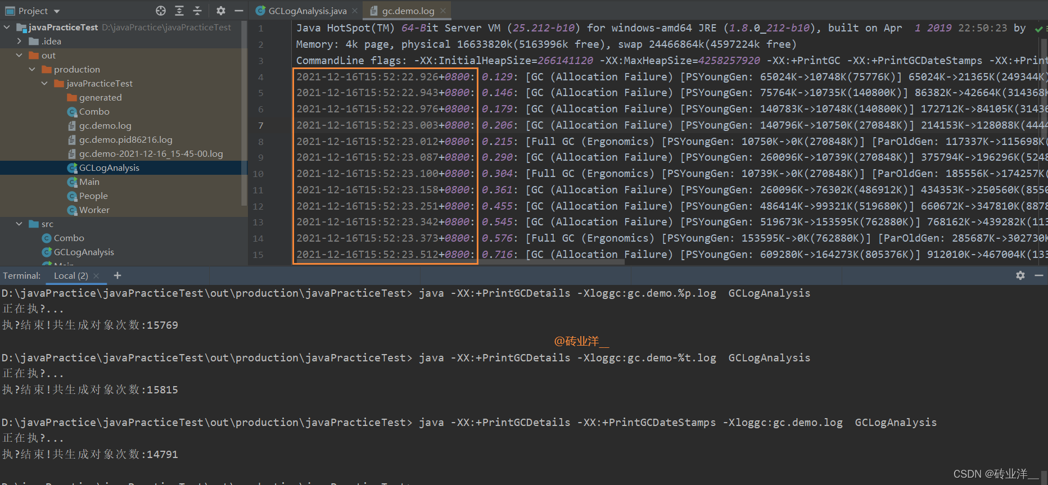Close the gc.demo.log tab
Viewport: 1048px width, 485px height.
(443, 11)
